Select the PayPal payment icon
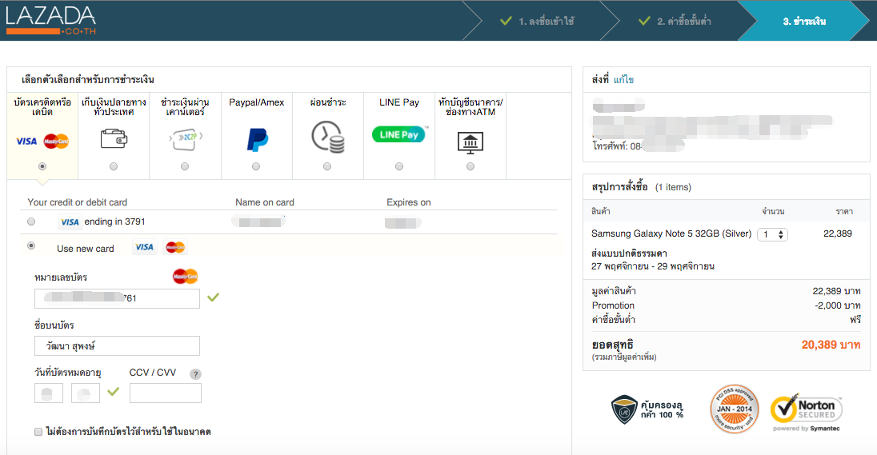The height and width of the screenshot is (455, 877). point(257,139)
